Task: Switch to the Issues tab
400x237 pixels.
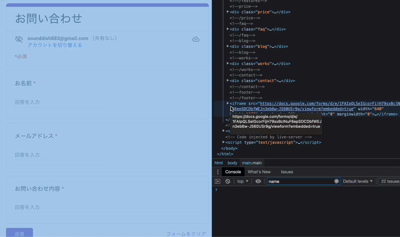Action: click(x=286, y=172)
